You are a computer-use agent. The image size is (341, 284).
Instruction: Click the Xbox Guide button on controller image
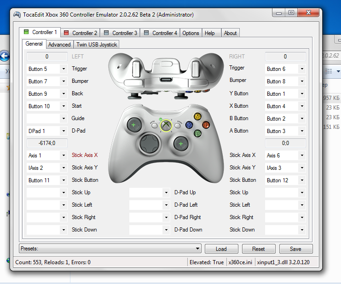pos(166,126)
